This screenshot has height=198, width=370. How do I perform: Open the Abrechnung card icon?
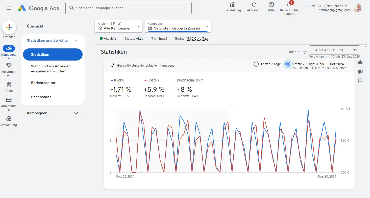(x=9, y=100)
